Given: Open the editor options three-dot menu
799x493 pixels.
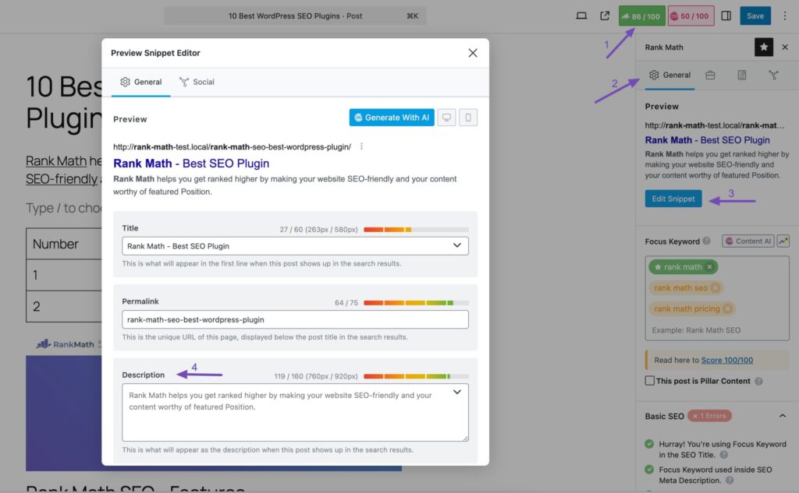Looking at the screenshot, I should point(785,16).
